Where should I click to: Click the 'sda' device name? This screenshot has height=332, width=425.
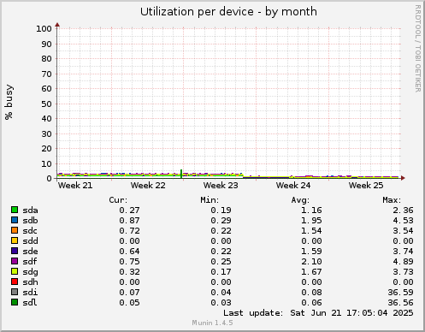30,210
